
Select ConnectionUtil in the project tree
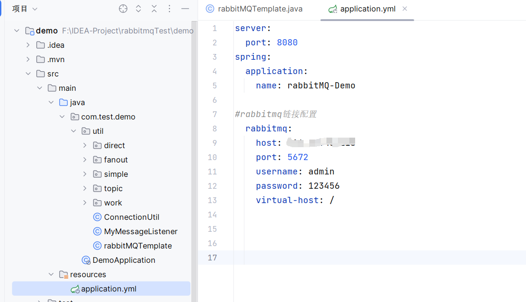(132, 217)
